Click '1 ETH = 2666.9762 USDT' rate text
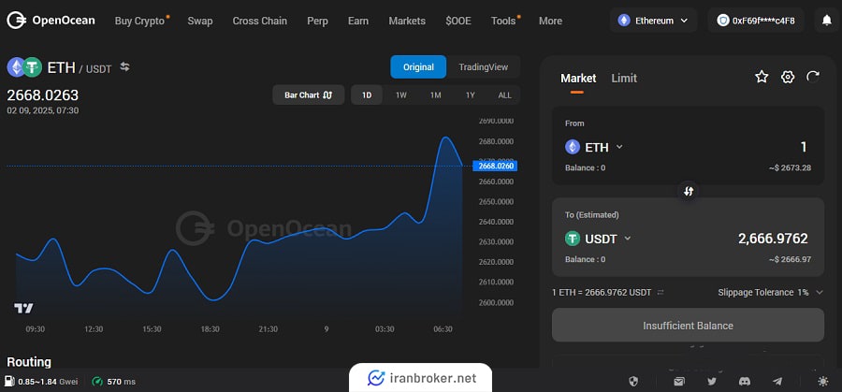This screenshot has width=842, height=392. point(602,293)
